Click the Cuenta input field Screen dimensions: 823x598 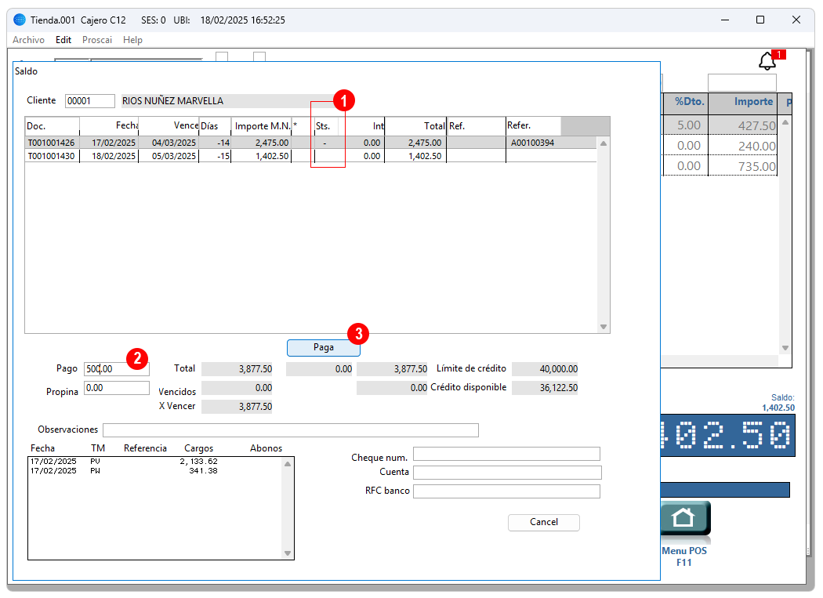click(x=507, y=473)
